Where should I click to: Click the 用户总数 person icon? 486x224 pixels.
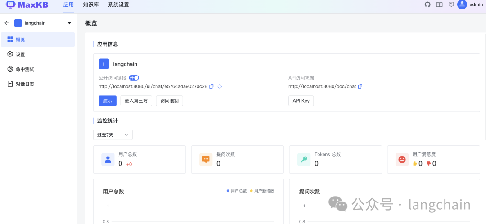pos(108,160)
